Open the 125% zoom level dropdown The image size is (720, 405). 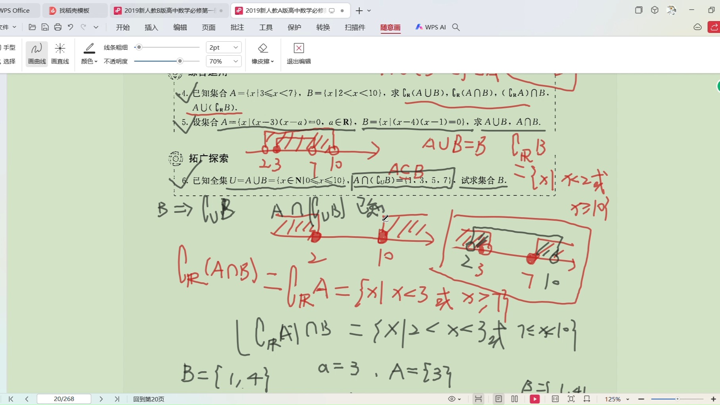(x=617, y=399)
